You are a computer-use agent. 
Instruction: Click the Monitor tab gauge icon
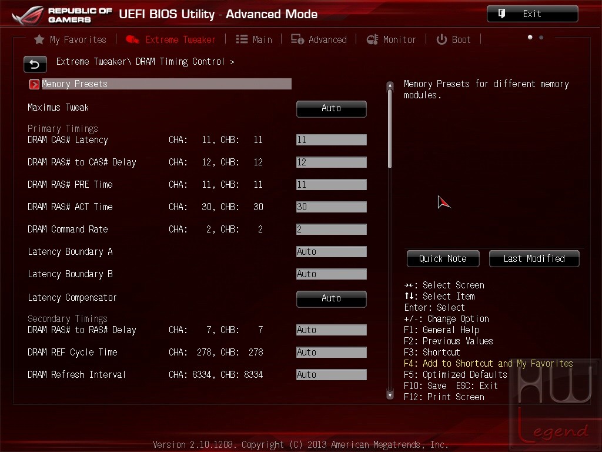[x=372, y=39]
